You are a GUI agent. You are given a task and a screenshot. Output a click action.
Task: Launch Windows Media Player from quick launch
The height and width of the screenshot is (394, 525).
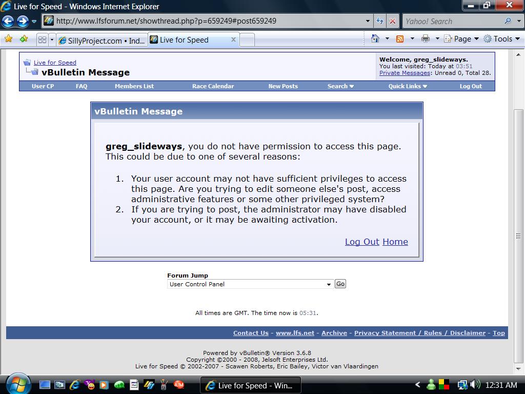pyautogui.click(x=104, y=385)
